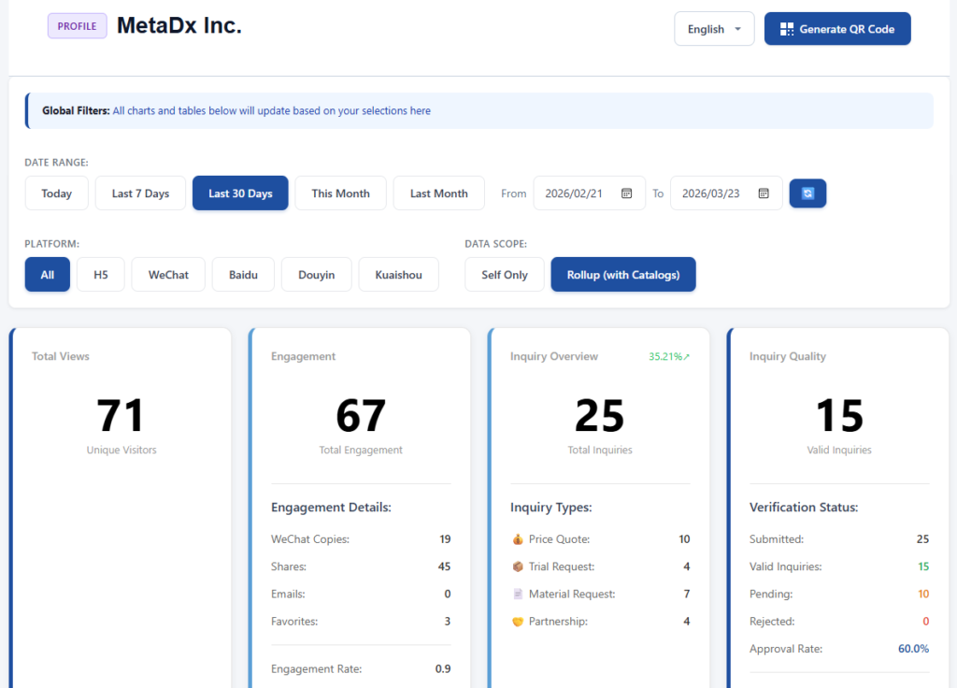This screenshot has width=957, height=688.
Task: Open calendar icon in From date field
Action: 627,193
